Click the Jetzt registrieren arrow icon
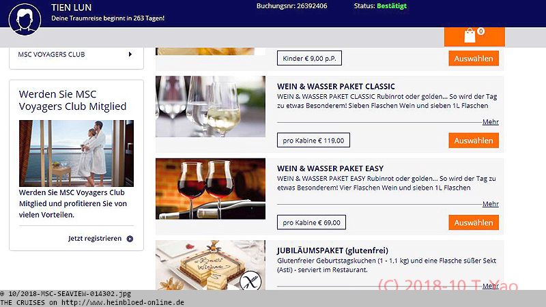This screenshot has height=307, width=546. (130, 239)
